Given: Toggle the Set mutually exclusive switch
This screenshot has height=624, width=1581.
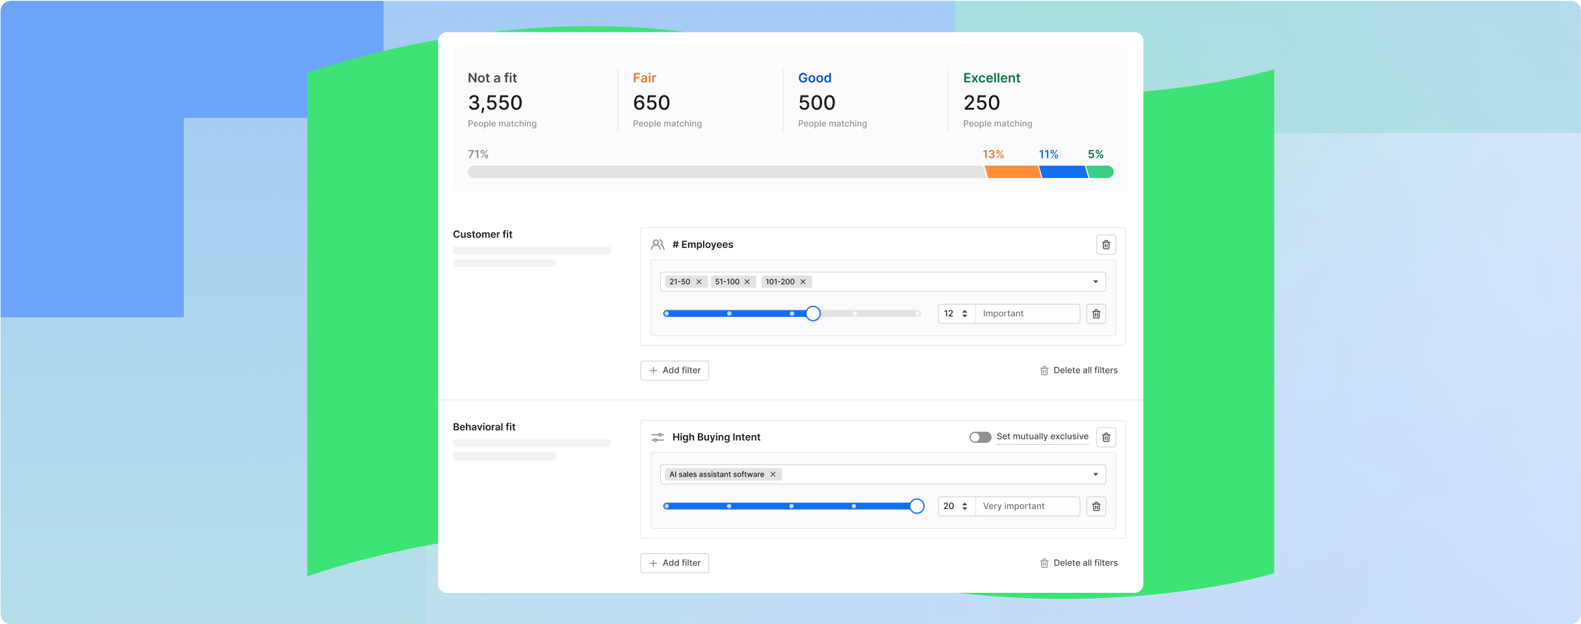Looking at the screenshot, I should pos(980,437).
